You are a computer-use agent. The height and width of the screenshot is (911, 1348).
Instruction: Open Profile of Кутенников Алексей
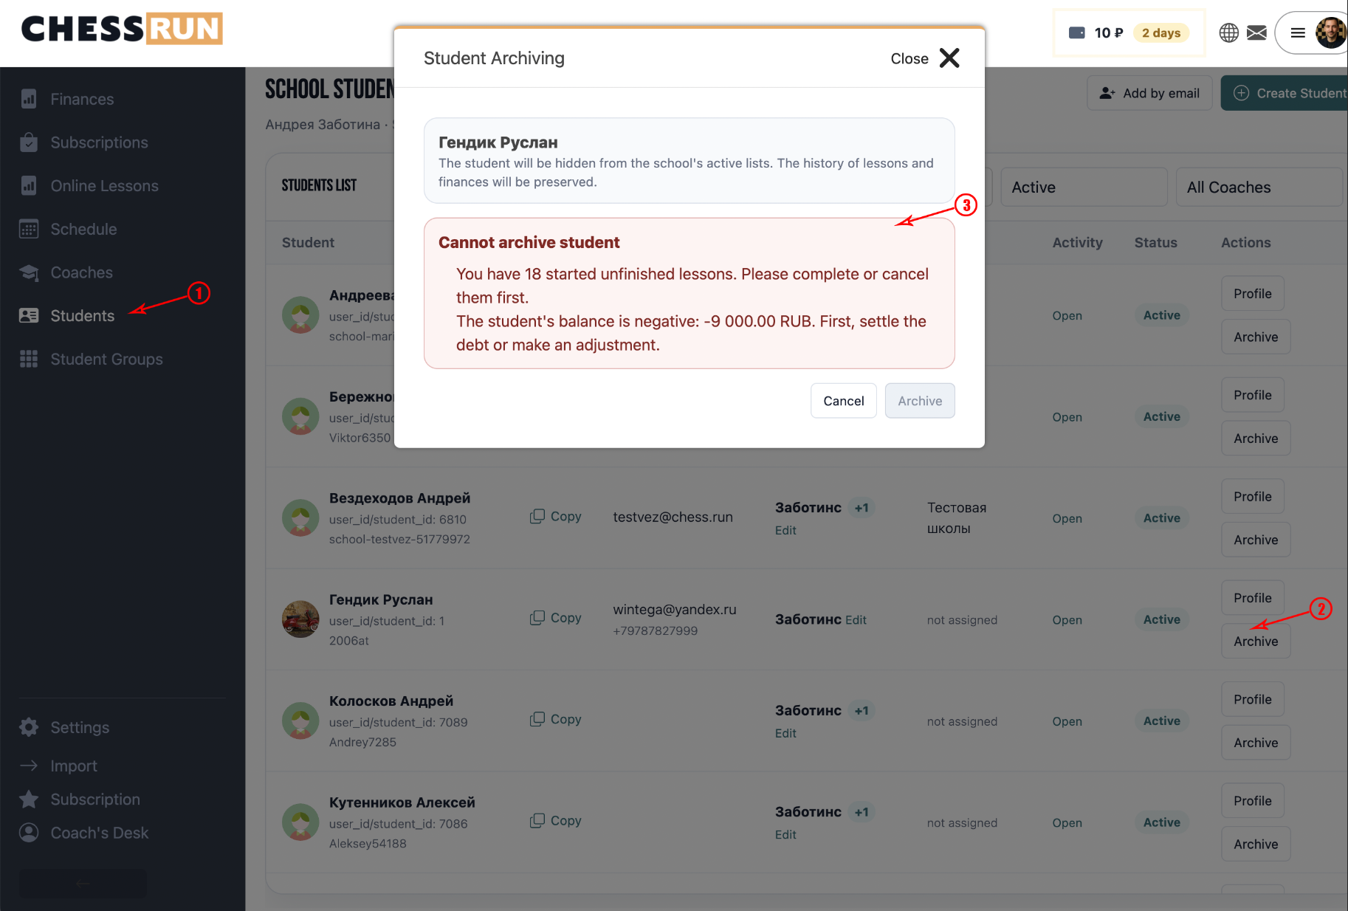pos(1253,801)
